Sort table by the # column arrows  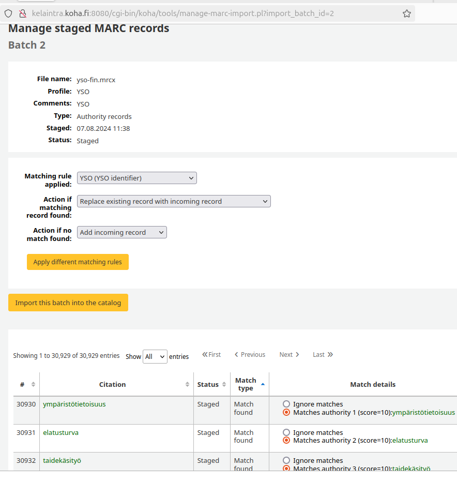(x=33, y=384)
